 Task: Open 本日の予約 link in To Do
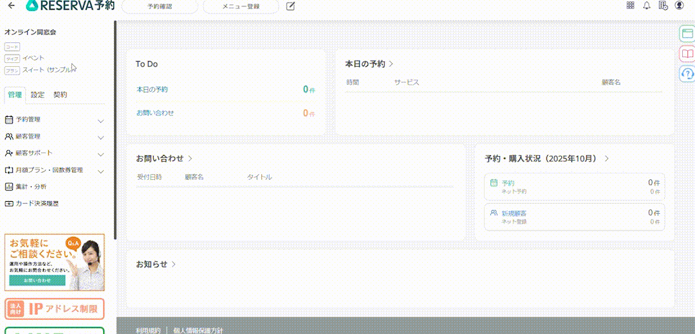[152, 89]
